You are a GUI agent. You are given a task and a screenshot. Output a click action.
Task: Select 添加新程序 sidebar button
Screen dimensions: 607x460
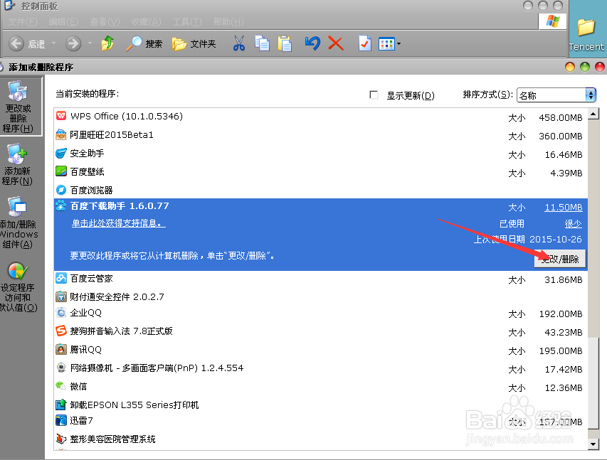click(x=17, y=164)
